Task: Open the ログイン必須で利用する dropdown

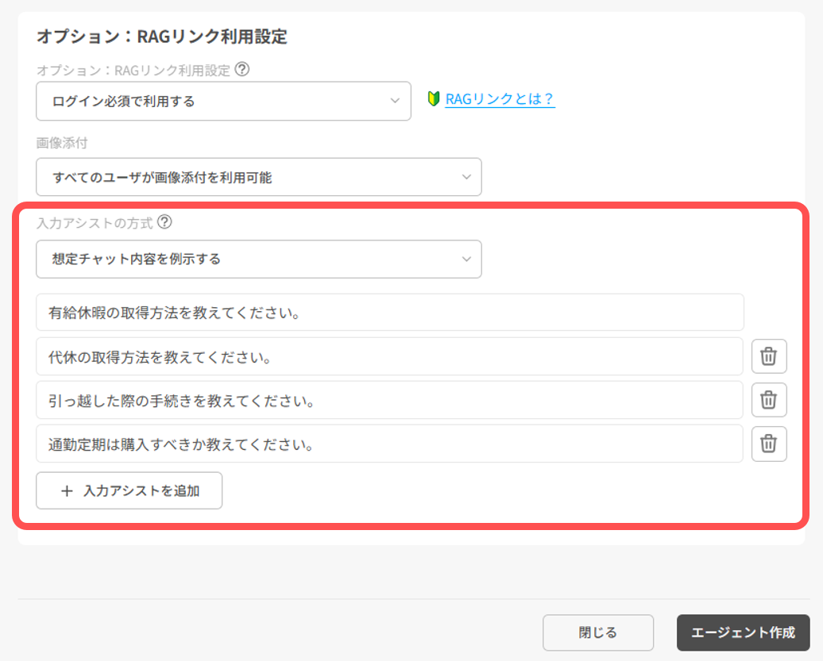Action: click(223, 101)
